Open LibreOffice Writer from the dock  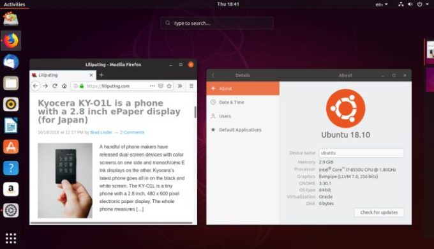coord(11,126)
